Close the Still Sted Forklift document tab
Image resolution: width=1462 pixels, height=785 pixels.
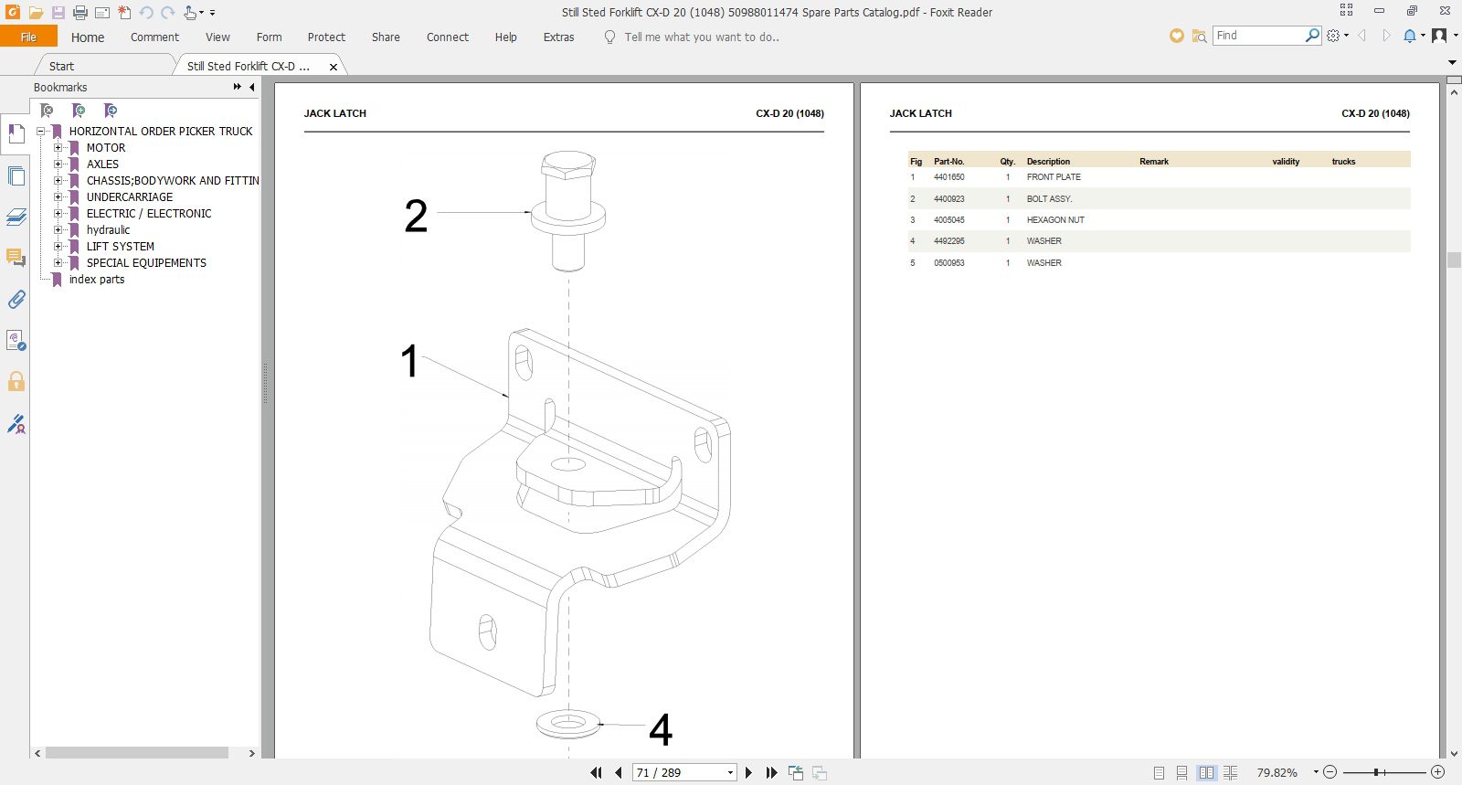(x=334, y=67)
